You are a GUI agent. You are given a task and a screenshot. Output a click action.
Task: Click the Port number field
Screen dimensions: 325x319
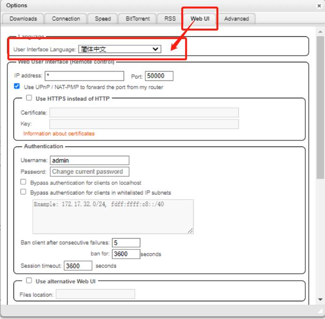tap(159, 76)
